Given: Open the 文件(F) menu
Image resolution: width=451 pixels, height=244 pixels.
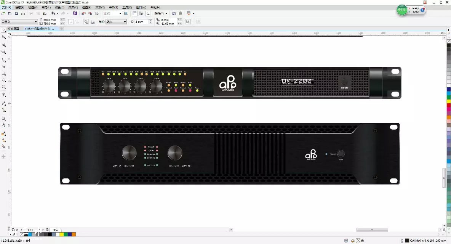Looking at the screenshot, I should coord(6,8).
